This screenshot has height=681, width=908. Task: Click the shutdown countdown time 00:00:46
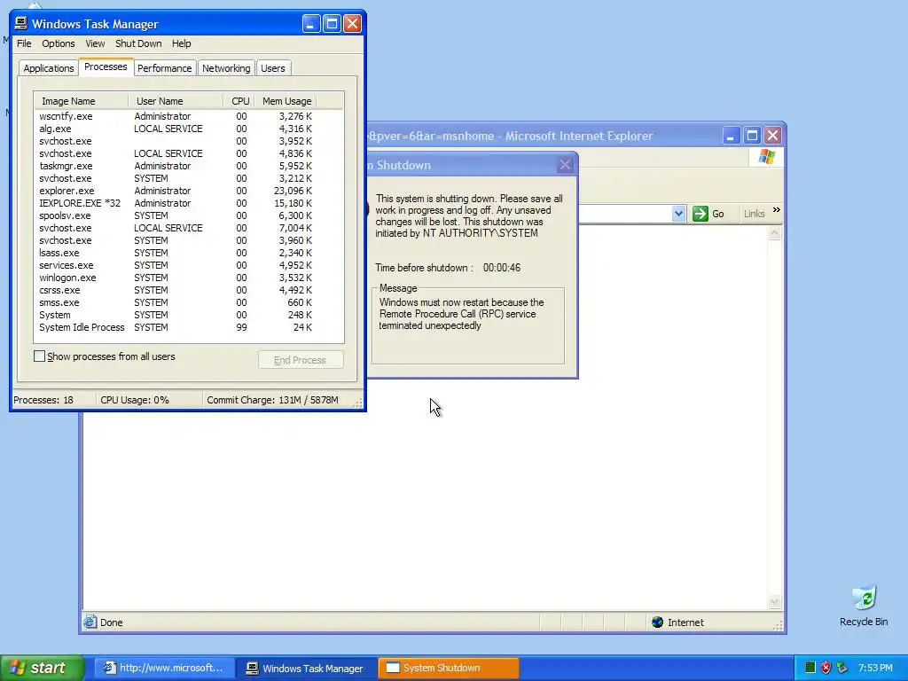(502, 268)
